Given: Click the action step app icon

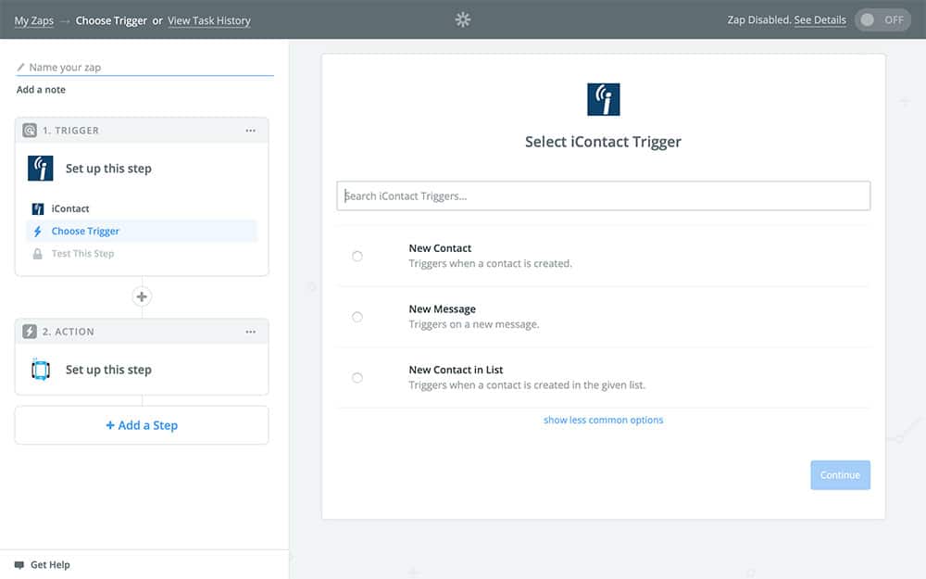Looking at the screenshot, I should point(41,370).
